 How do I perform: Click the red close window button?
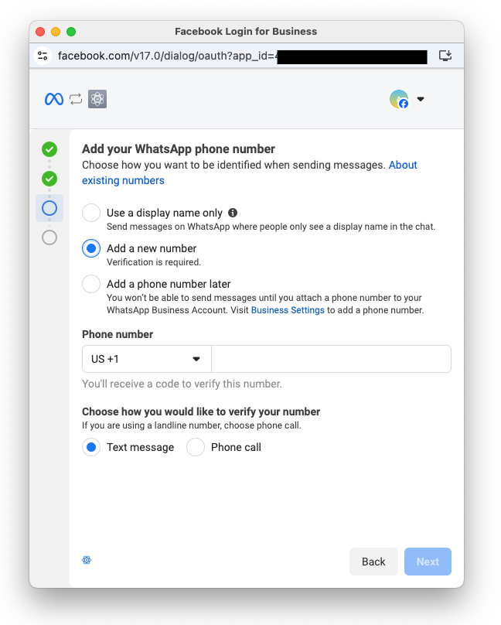pyautogui.click(x=40, y=32)
